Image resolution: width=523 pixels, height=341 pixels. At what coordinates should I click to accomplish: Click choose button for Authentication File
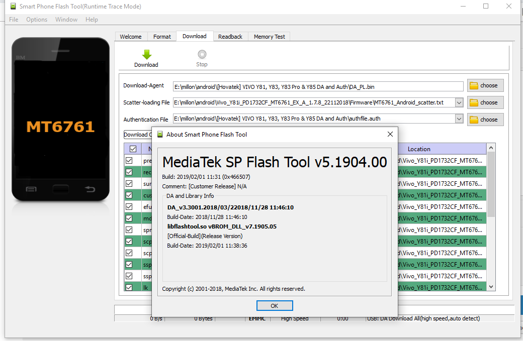coord(485,120)
